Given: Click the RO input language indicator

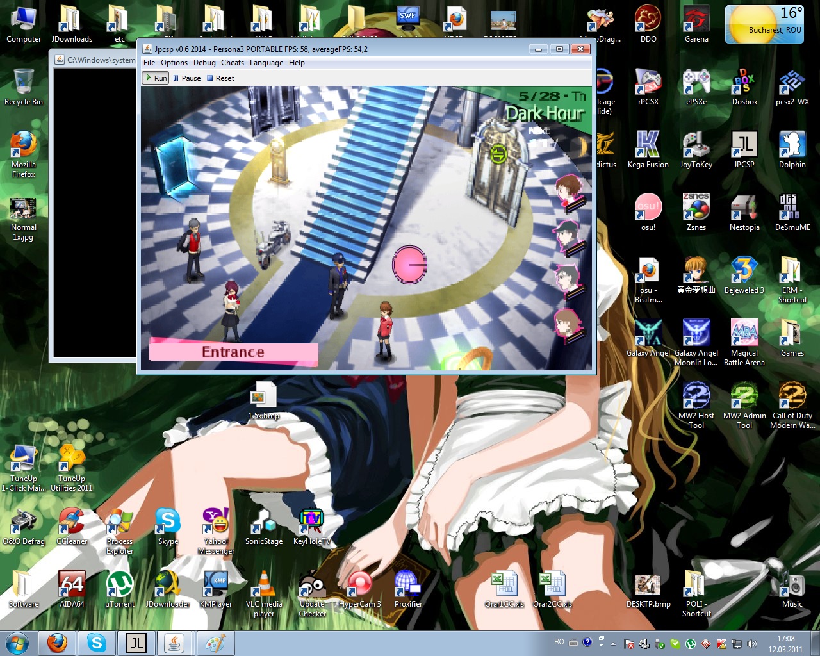Looking at the screenshot, I should click(559, 642).
